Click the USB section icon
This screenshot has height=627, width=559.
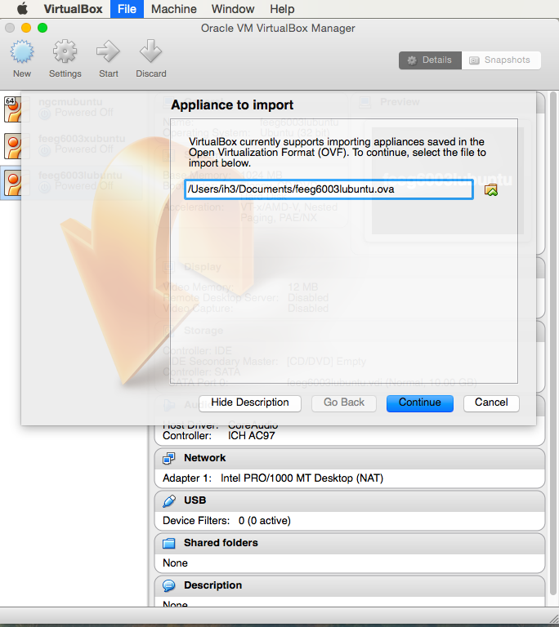click(168, 500)
